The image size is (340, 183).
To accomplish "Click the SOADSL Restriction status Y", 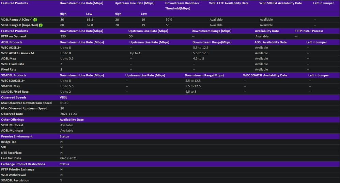I will coord(61,180).
